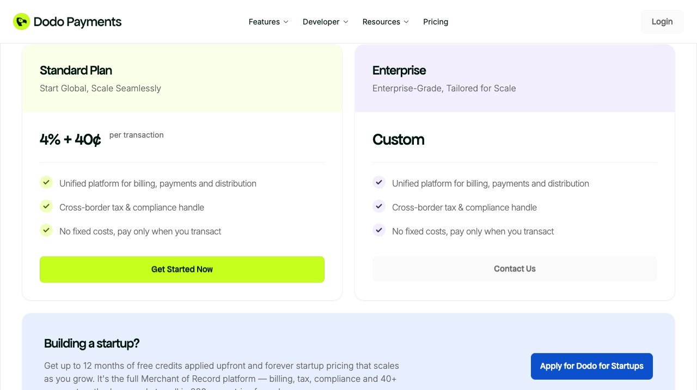The height and width of the screenshot is (390, 697).
Task: Open the Developer menu
Action: click(x=326, y=22)
